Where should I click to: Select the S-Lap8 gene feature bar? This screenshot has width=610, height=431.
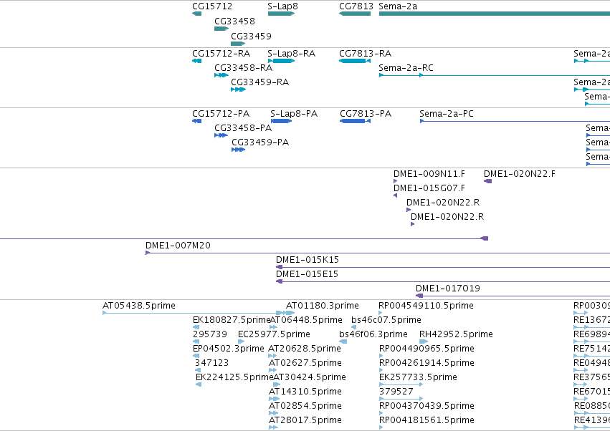pos(281,14)
